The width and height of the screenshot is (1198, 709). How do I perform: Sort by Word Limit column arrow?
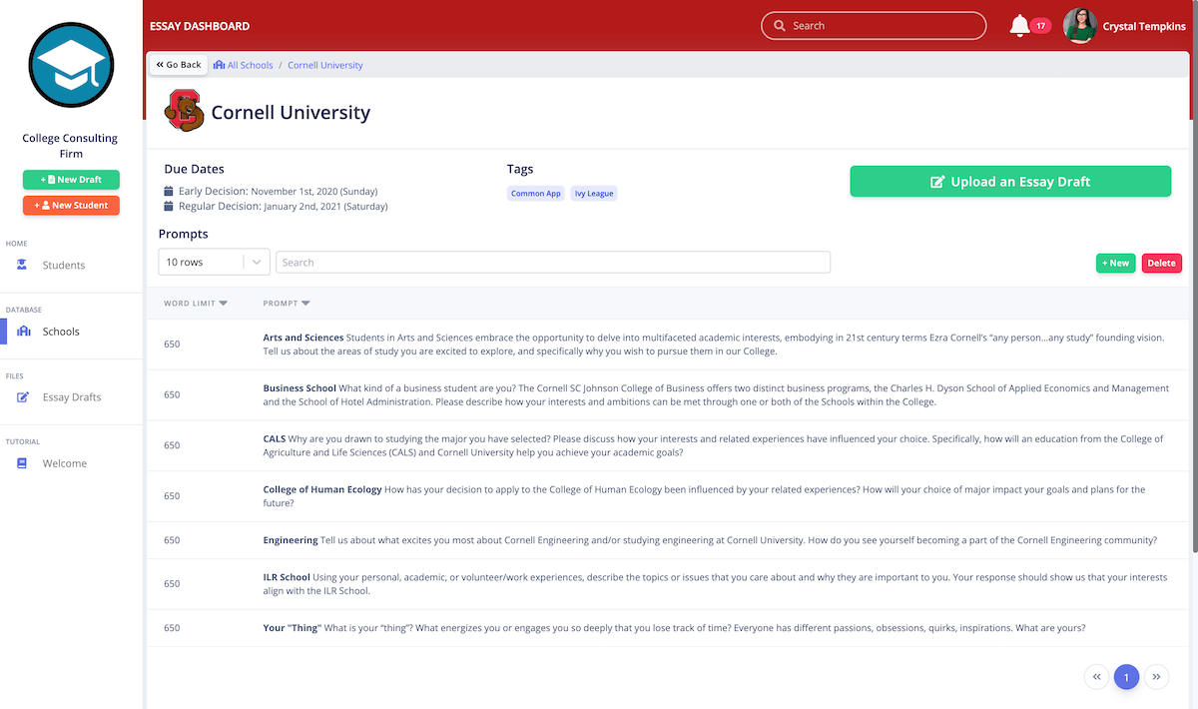coord(224,303)
